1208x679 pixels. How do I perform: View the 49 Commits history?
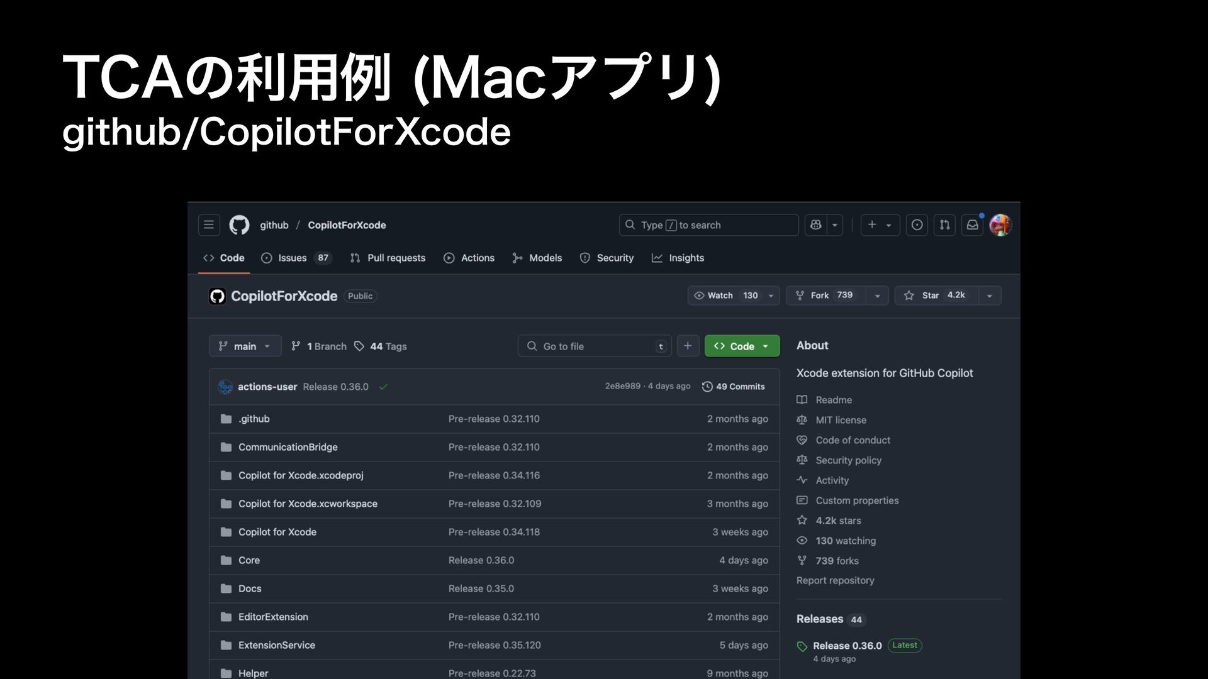coord(734,387)
